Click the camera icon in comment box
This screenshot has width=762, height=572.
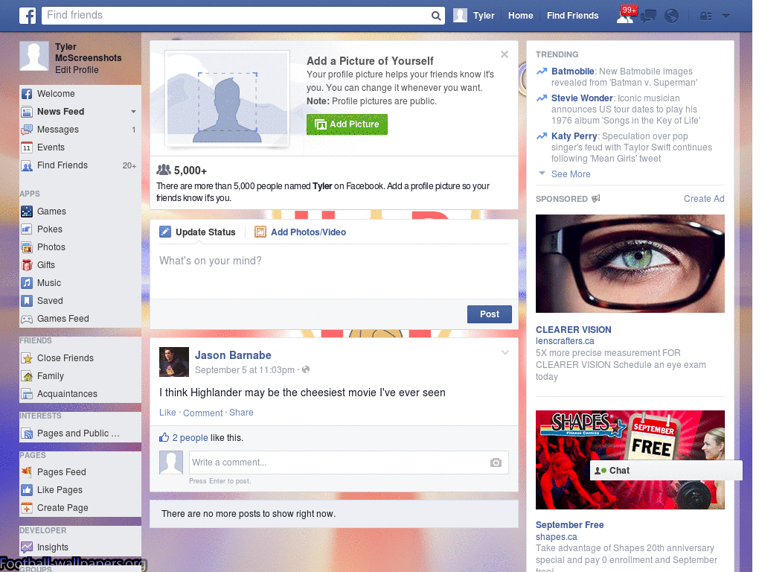[x=496, y=463]
